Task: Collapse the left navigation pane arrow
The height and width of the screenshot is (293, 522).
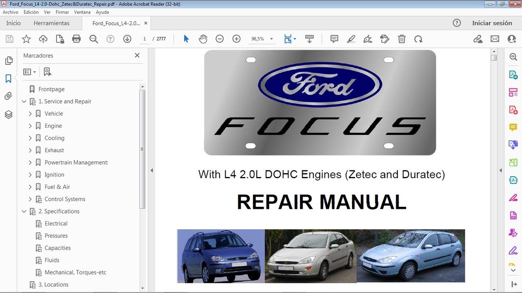Action: [x=152, y=170]
